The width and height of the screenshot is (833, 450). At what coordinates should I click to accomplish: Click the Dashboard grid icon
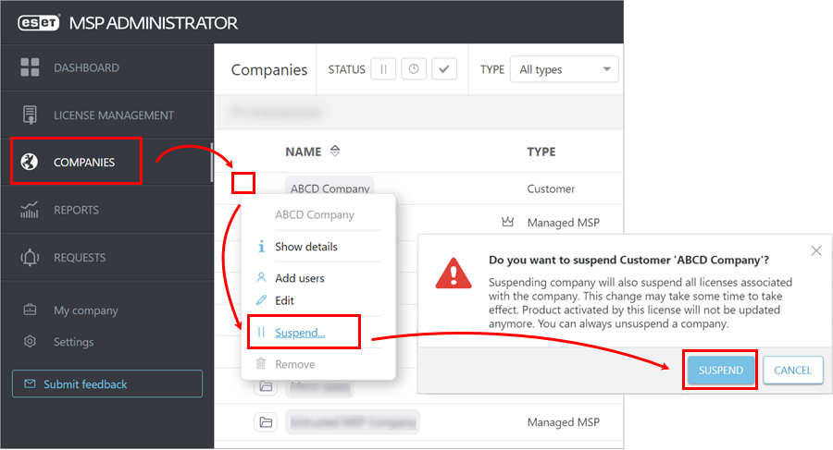pyautogui.click(x=30, y=67)
